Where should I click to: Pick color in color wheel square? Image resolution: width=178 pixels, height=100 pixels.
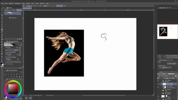(13, 89)
